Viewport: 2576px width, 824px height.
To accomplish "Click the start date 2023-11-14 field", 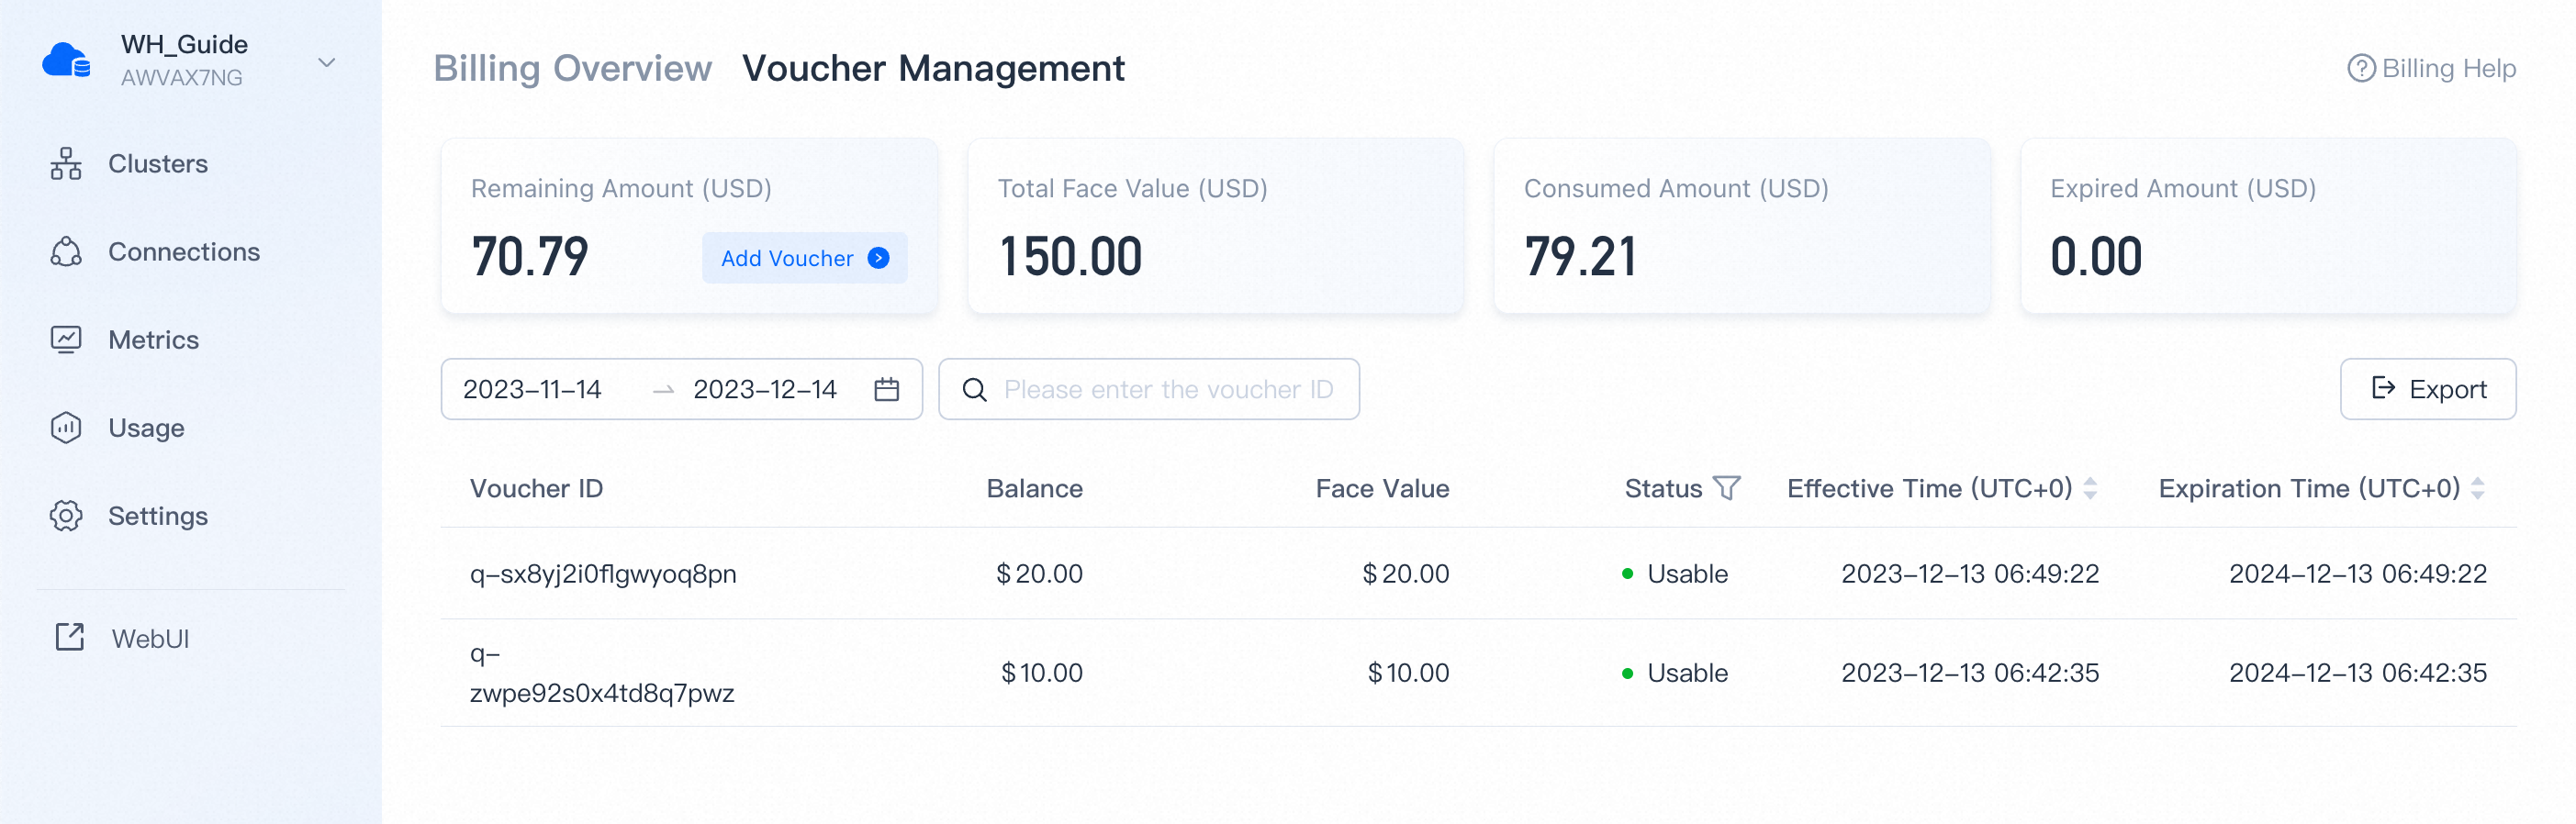I will (x=532, y=389).
